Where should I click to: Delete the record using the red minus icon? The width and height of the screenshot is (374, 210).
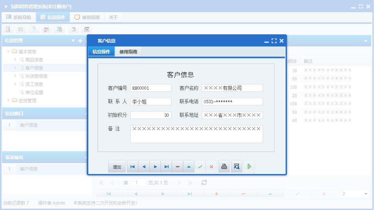click(x=177, y=166)
